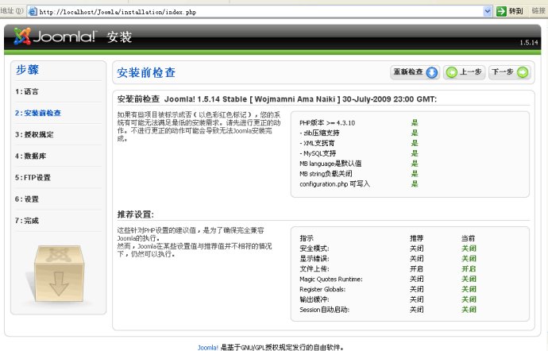Click the 'PHP版本 >= 4.3.10' row label
Image resolution: width=548 pixels, height=351 pixels.
327,123
